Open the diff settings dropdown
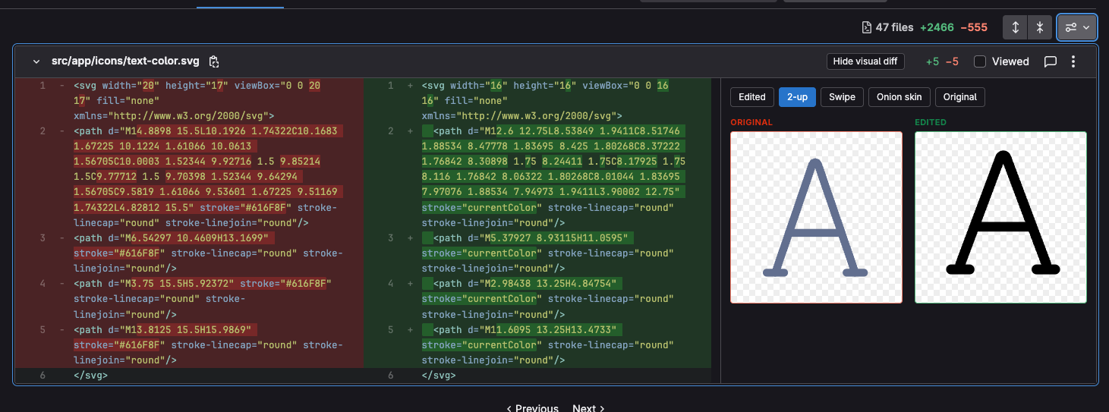This screenshot has width=1109, height=412. coord(1077,27)
